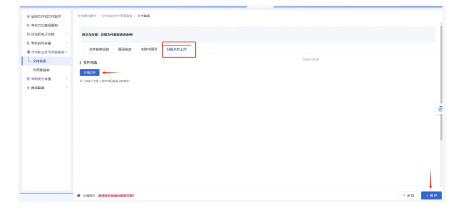The width and height of the screenshot is (463, 210).
Task: Click the 文件和业务专用章备案 folder icon
Action: 28,52
